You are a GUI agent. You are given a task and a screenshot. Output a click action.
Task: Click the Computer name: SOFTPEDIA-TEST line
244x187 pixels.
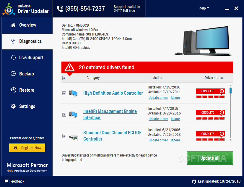[86, 34]
